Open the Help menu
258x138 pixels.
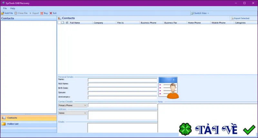click(13, 8)
